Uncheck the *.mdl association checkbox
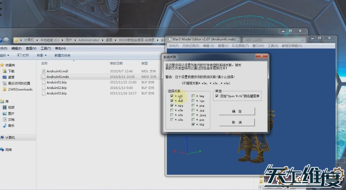Screen dimensions: 346x190 tap(172, 96)
